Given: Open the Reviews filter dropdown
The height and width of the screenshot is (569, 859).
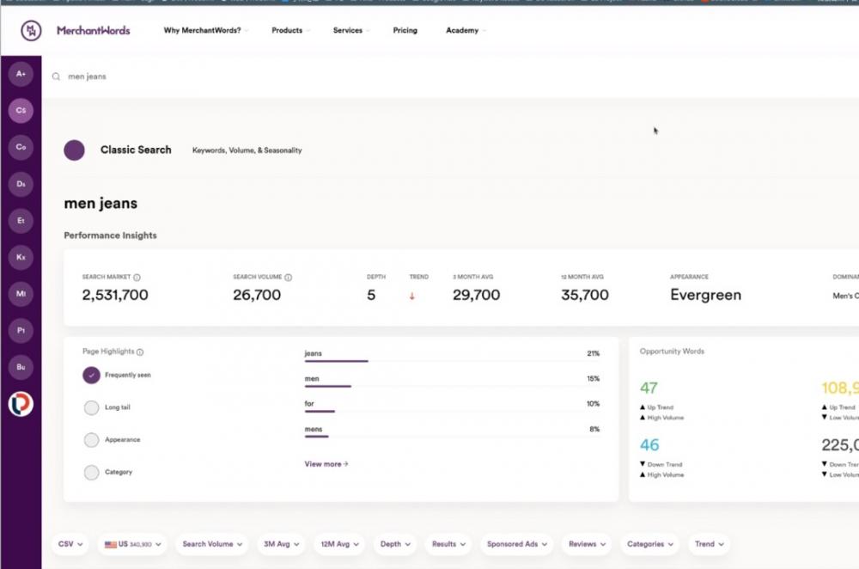Looking at the screenshot, I should [587, 544].
